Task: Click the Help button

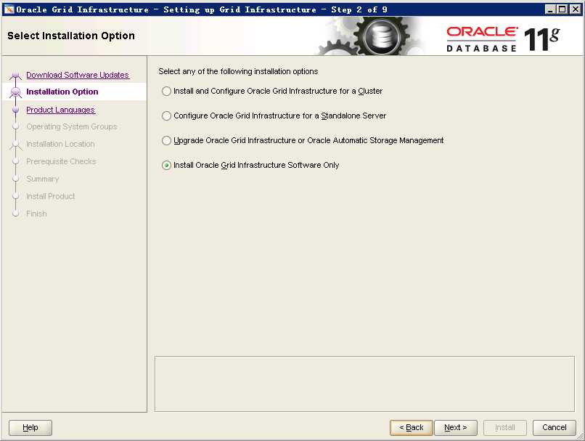Action: point(30,427)
